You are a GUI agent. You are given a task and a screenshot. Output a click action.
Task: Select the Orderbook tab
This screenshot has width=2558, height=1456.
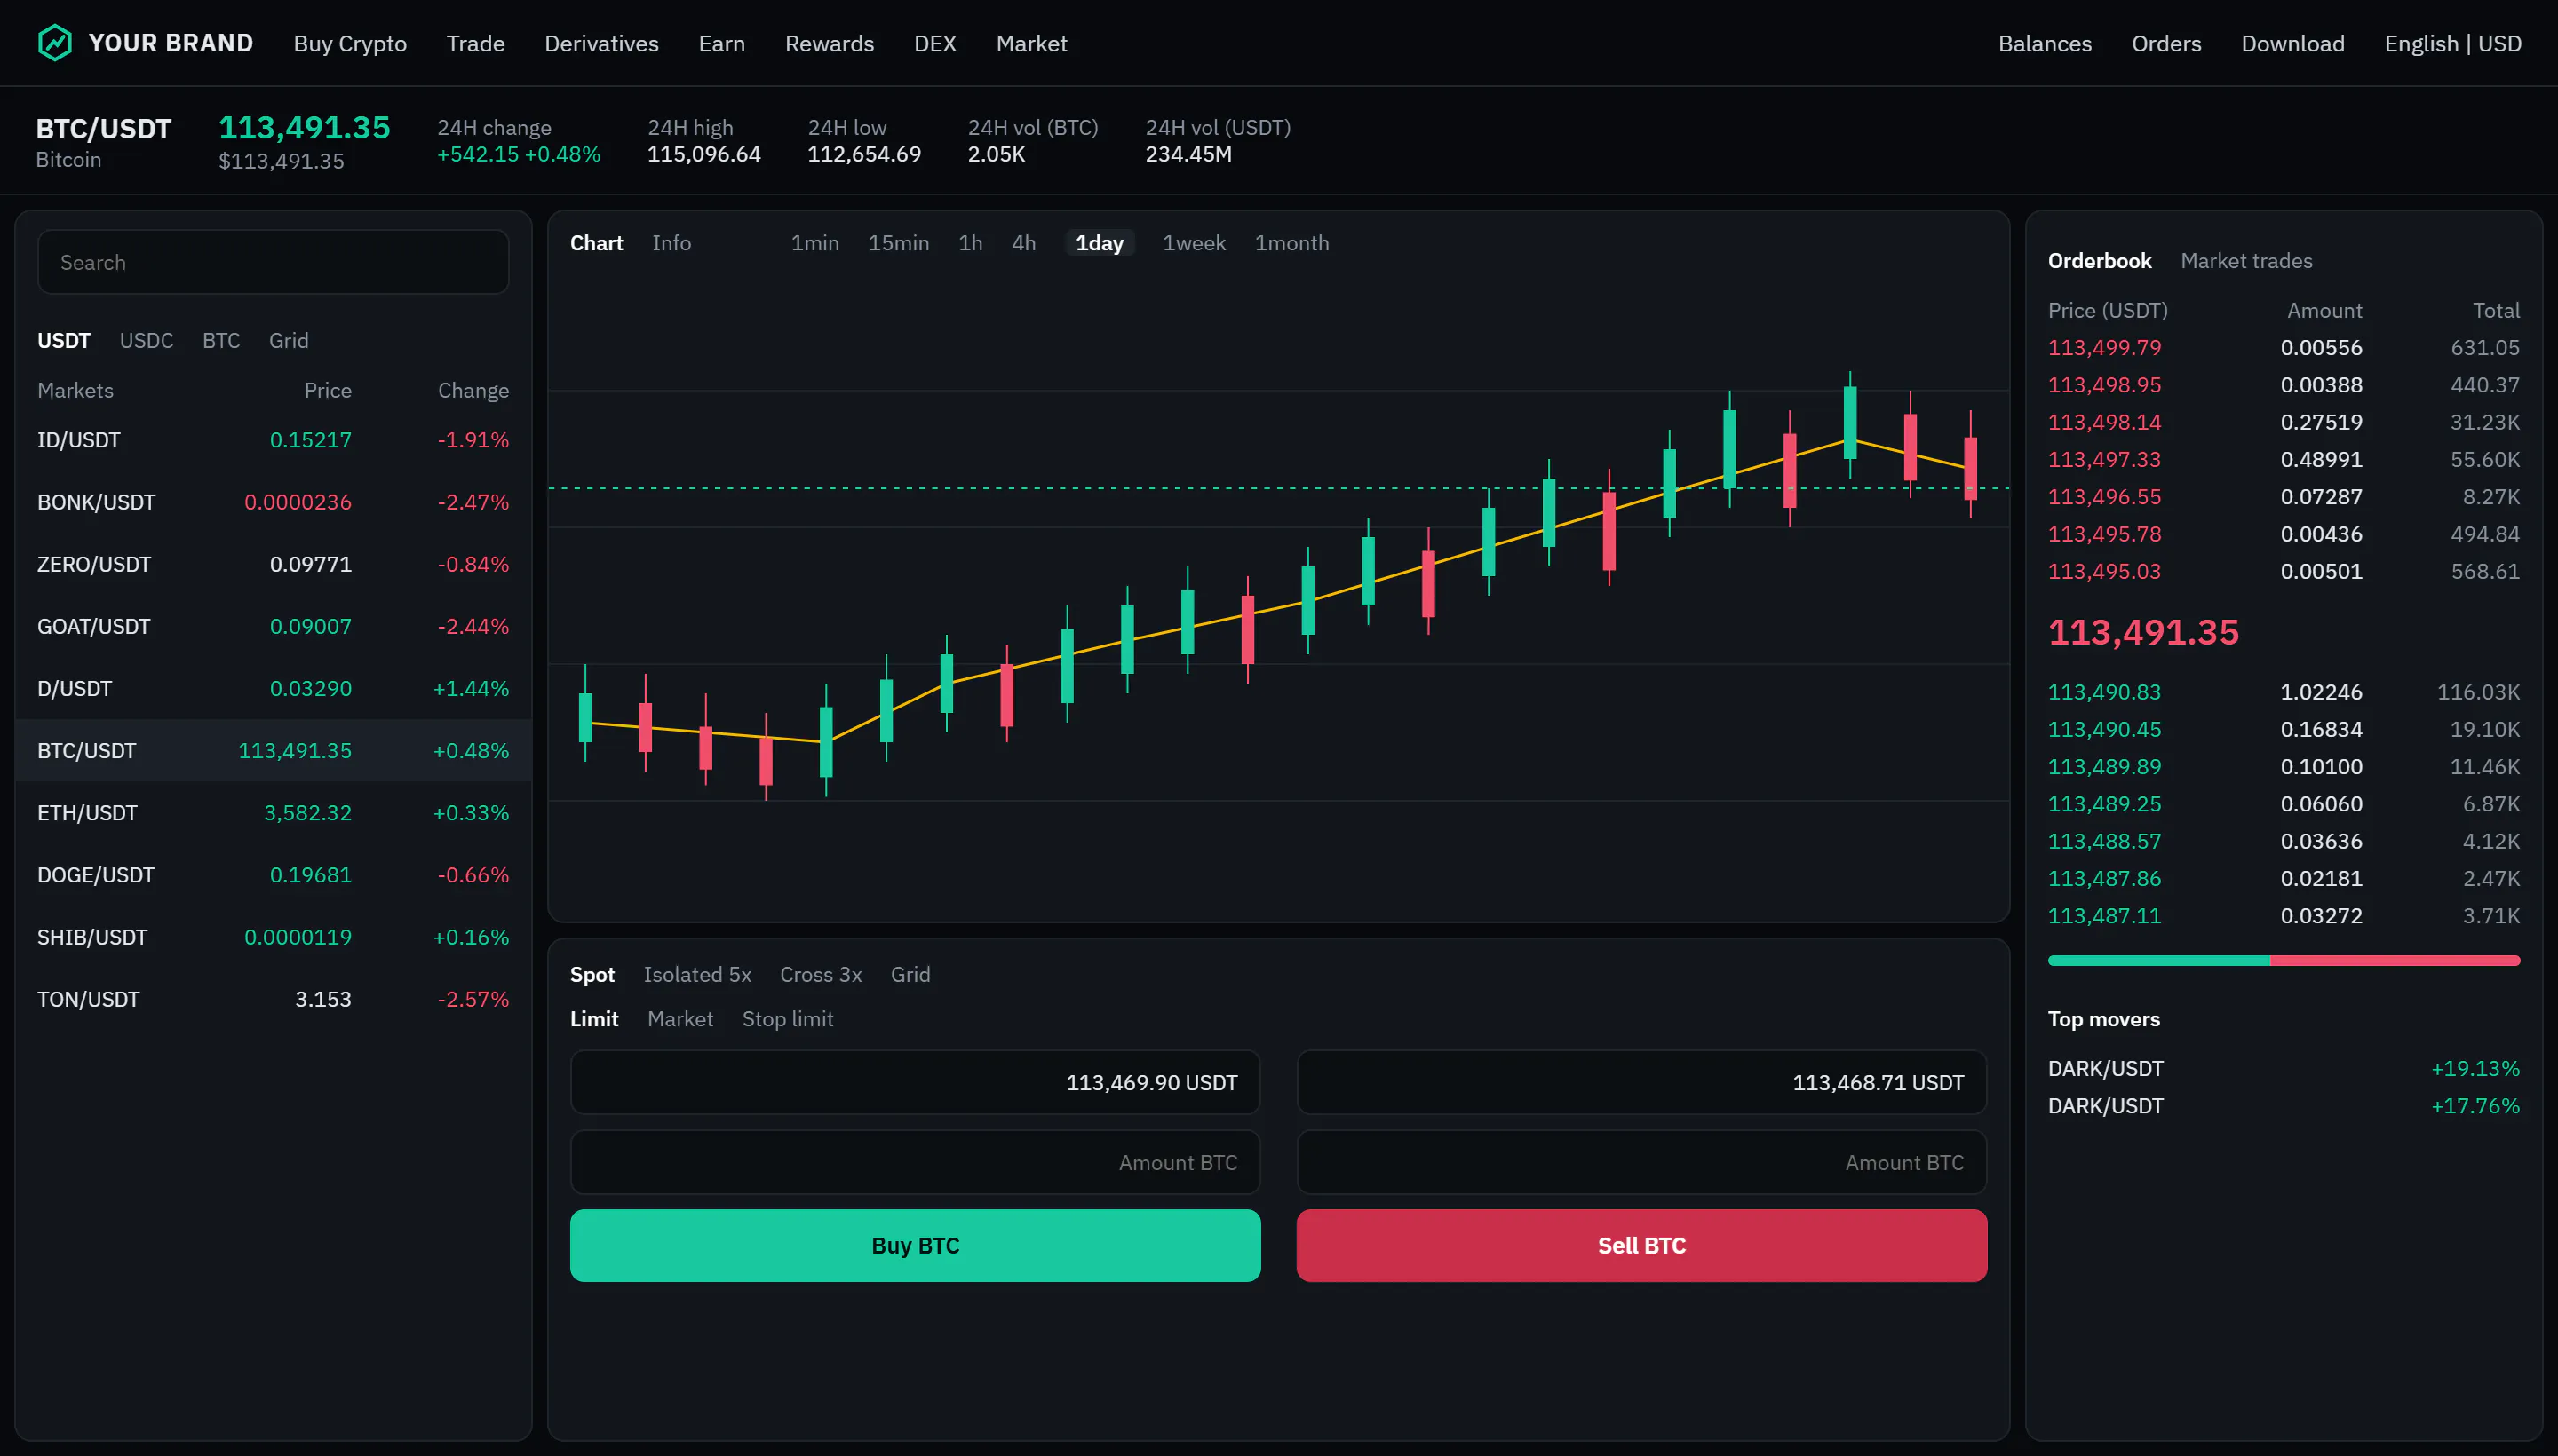pos(2099,261)
